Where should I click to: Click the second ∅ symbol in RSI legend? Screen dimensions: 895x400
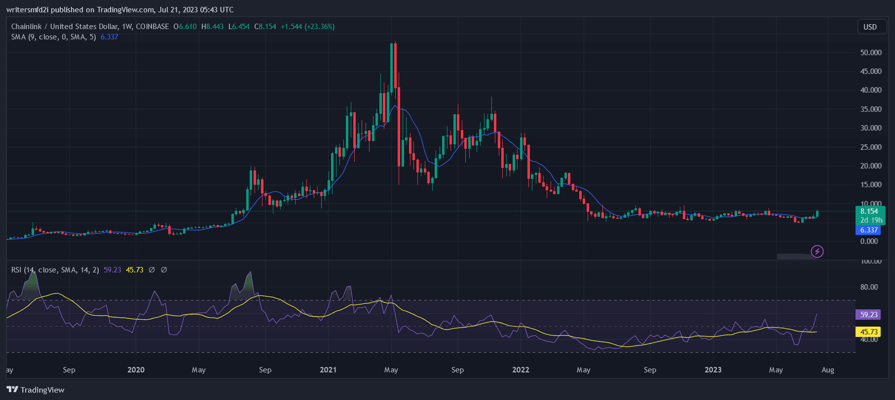164,270
